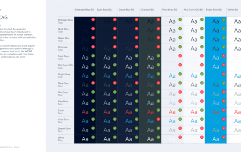Select the Desert Grey Text row label
The width and height of the screenshot is (241, 152).
click(x=64, y=130)
